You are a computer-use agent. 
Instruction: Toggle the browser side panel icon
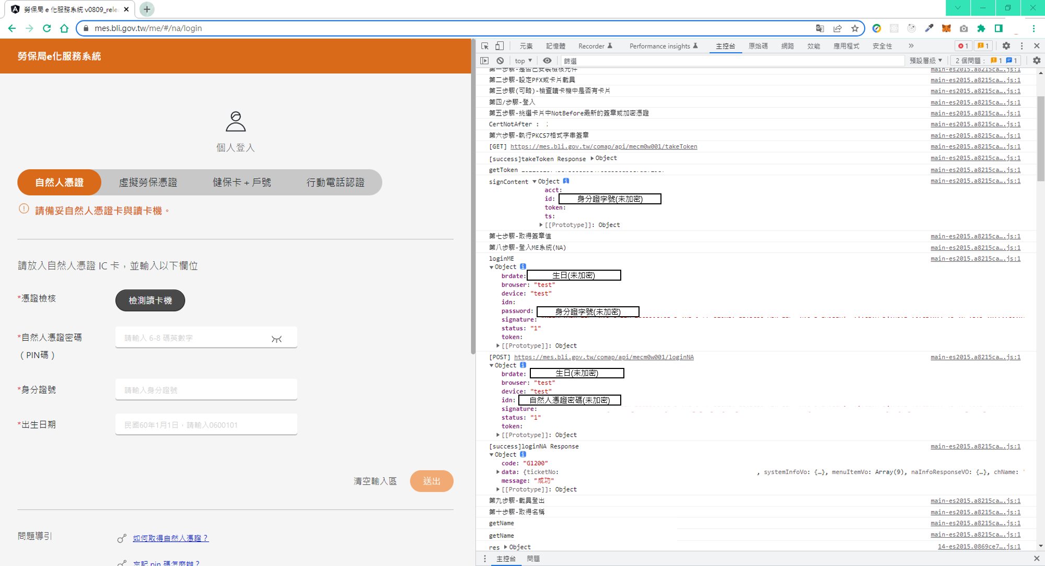(x=998, y=28)
